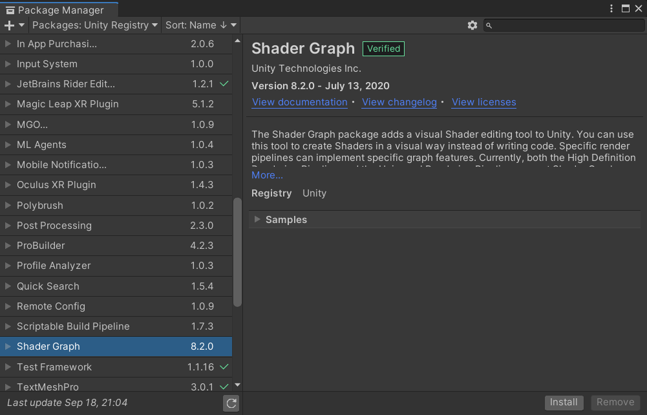Open the View changelog link
Screen dimensions: 647x415
pos(399,102)
